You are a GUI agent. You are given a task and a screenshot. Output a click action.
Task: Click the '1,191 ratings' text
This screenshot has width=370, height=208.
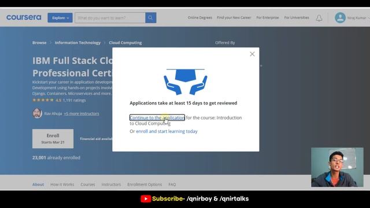(x=74, y=100)
